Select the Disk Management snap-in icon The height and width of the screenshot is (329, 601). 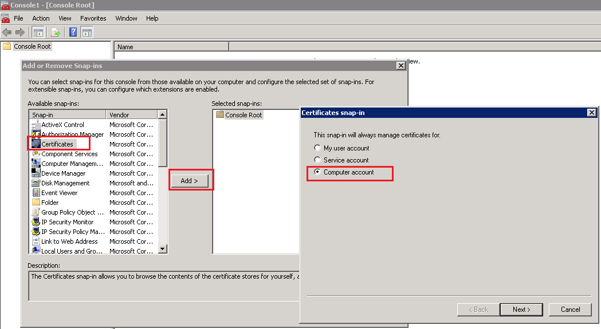point(36,183)
